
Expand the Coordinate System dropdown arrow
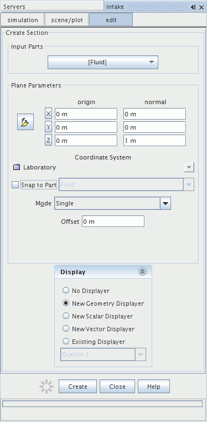(x=189, y=167)
